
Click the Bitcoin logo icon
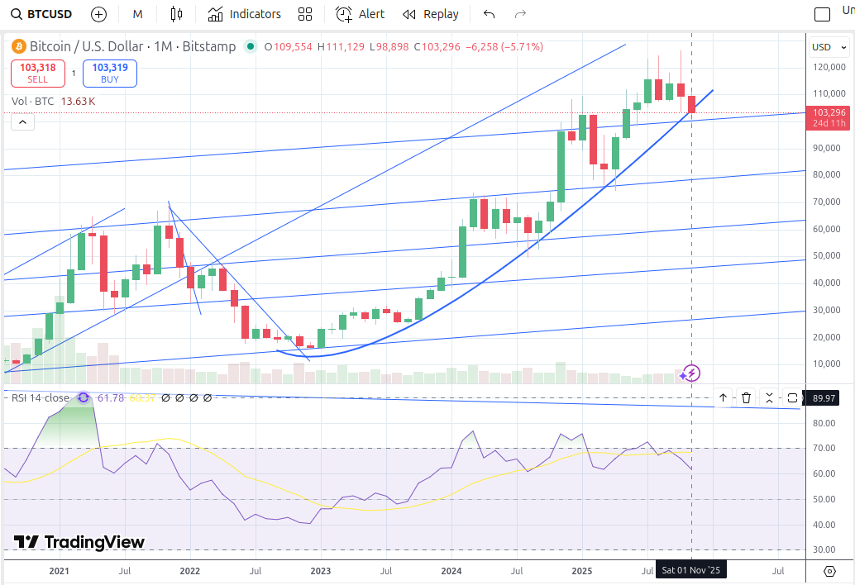click(18, 47)
